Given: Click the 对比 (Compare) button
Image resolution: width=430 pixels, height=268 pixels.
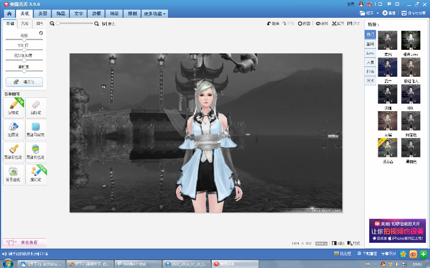Looking at the screenshot, I should 338,243.
